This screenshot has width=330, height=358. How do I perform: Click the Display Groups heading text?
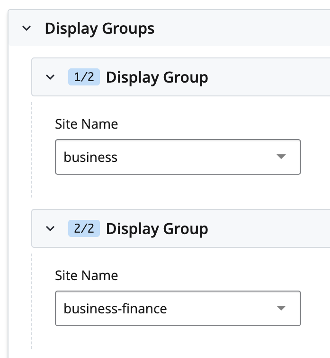99,29
